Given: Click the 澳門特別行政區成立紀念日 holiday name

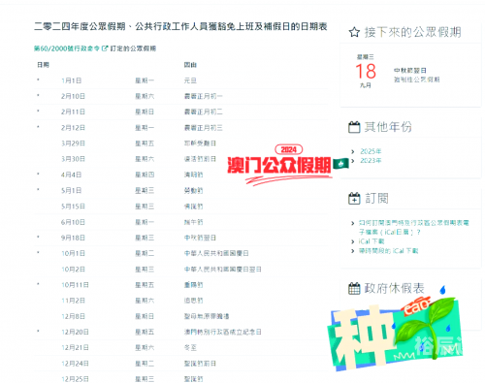Looking at the screenshot, I should [x=222, y=332].
